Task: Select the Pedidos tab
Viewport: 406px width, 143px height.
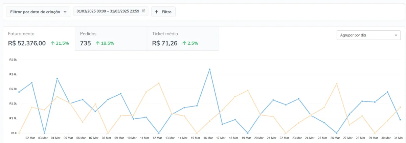Action: click(x=111, y=39)
